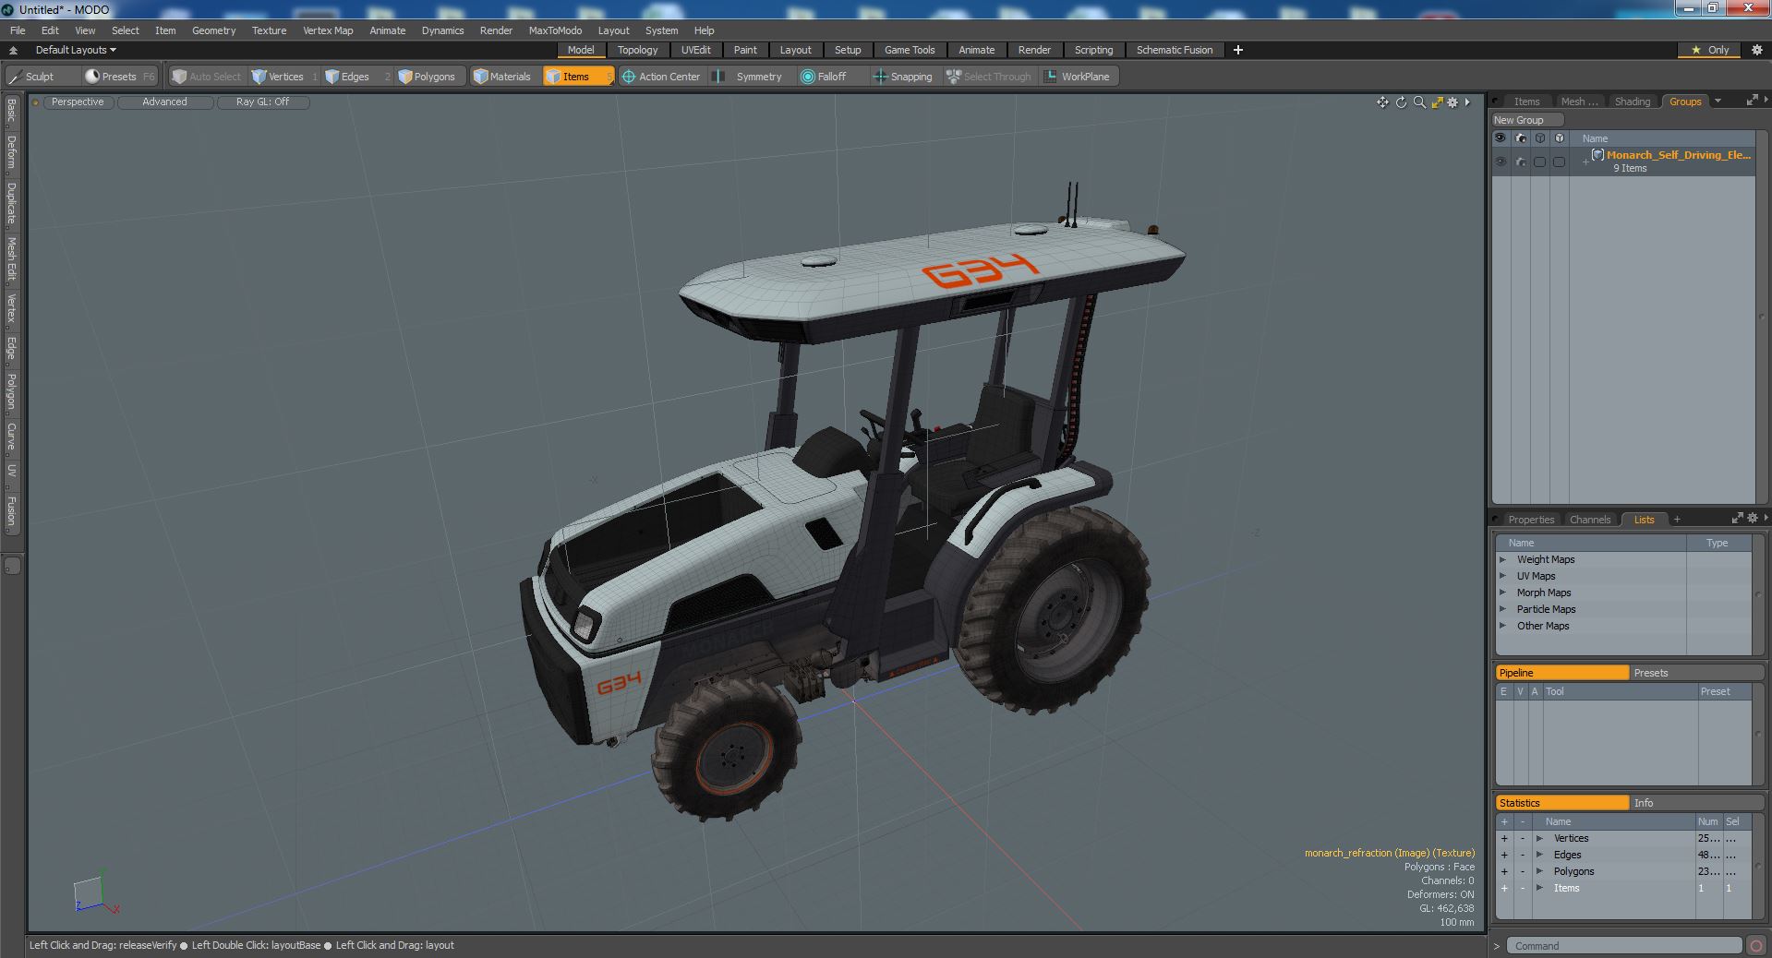Expand the UV Maps list

tap(1502, 577)
